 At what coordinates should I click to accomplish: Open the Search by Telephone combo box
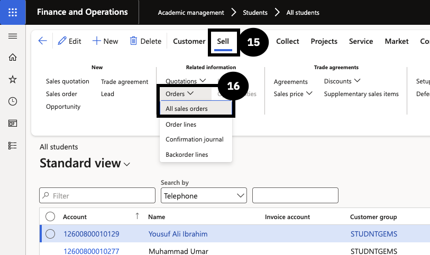pyautogui.click(x=204, y=196)
